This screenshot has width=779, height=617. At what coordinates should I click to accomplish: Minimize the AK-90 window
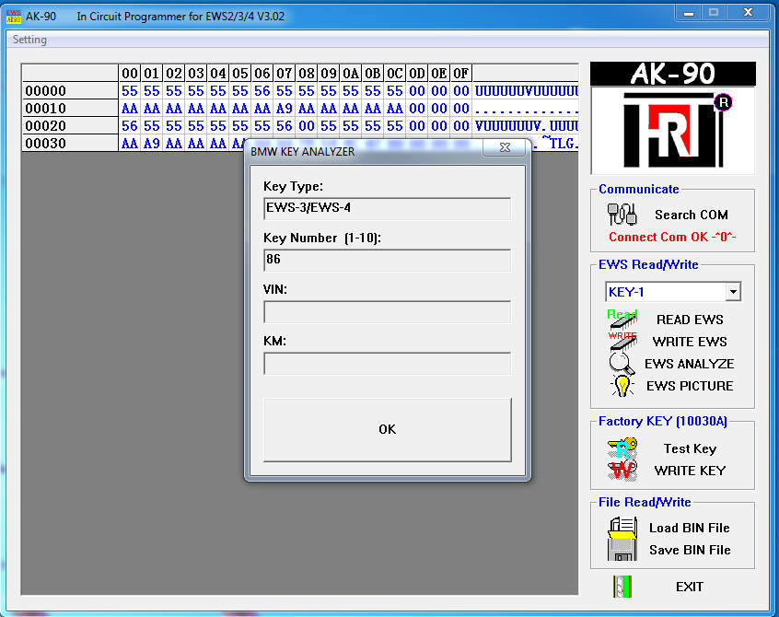689,13
